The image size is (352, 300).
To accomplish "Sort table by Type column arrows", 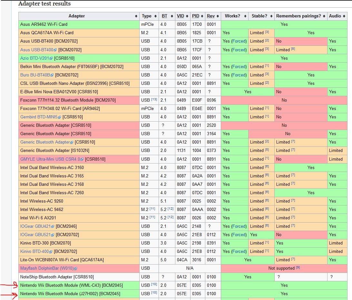I will [x=155, y=16].
